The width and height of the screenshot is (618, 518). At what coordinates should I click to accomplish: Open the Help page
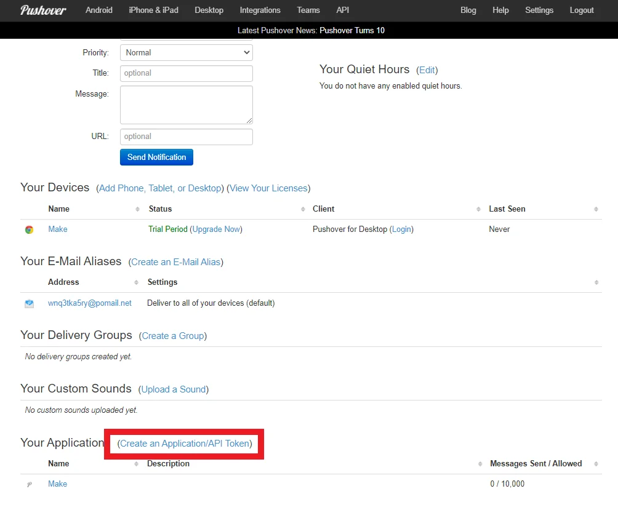[500, 10]
